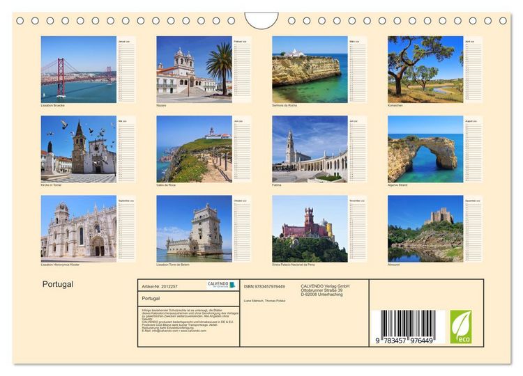This screenshot has height=376, width=523.
Task: Click 'ISBN 9783457976449' text
Action: (x=264, y=286)
